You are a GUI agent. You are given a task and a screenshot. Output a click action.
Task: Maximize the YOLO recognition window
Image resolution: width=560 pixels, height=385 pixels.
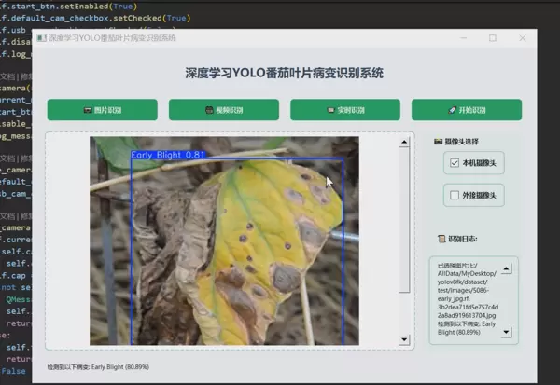pyautogui.click(x=493, y=38)
